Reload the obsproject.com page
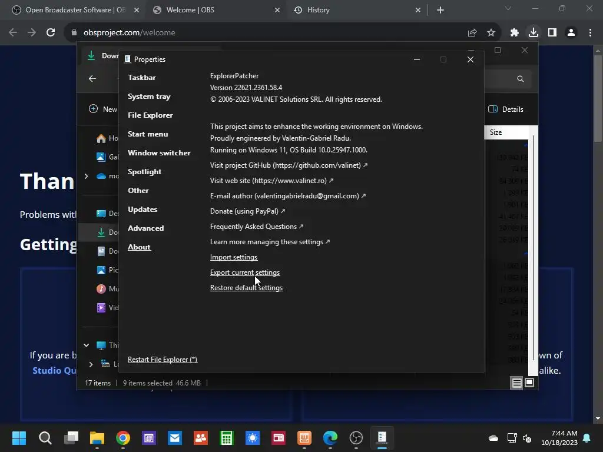603x452 pixels. tap(51, 33)
